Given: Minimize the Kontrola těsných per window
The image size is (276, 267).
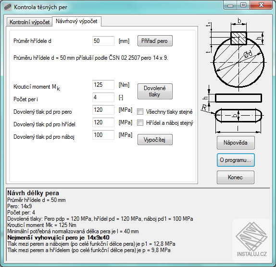Looking at the screenshot, I should coord(230,5).
